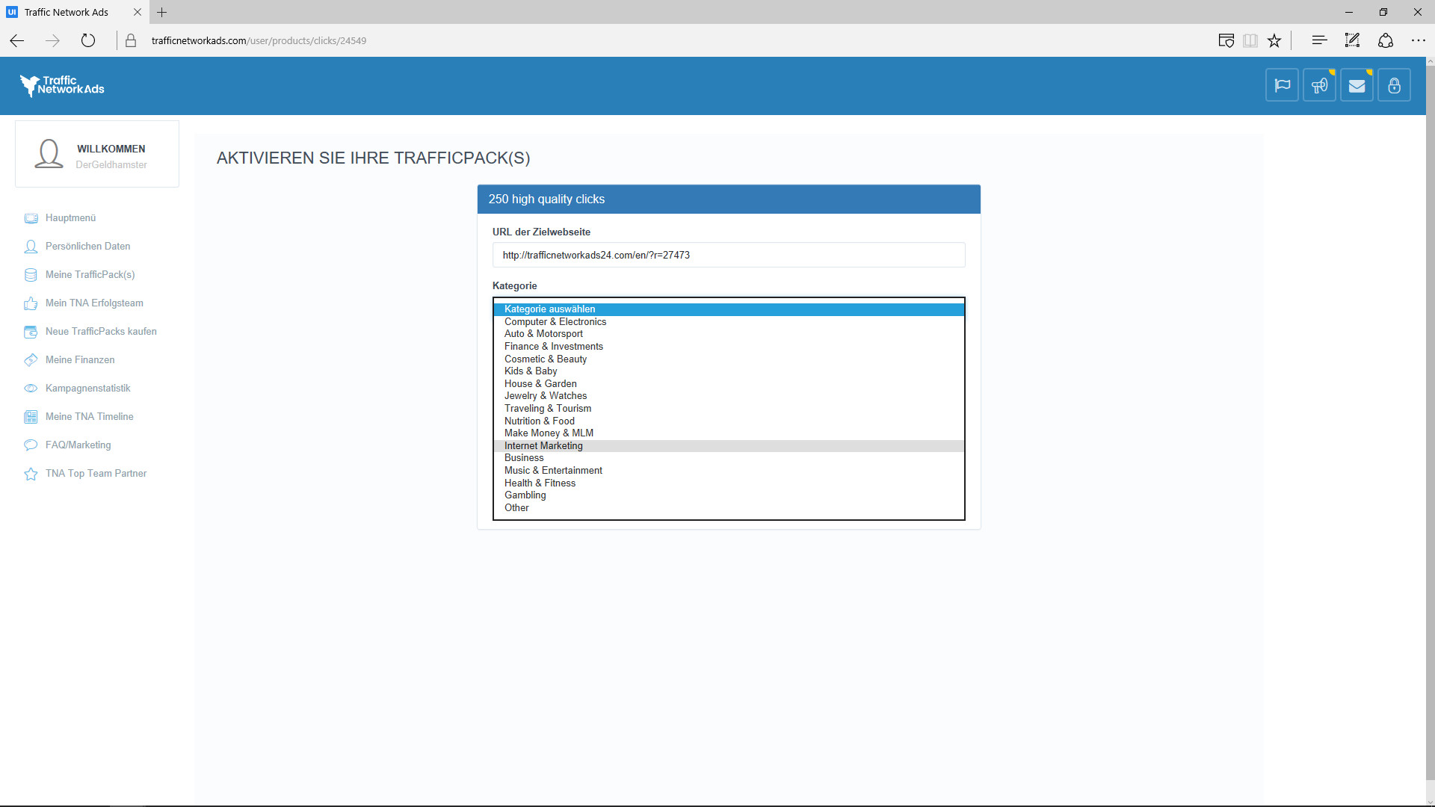Image resolution: width=1435 pixels, height=807 pixels.
Task: Open the envelope messages icon
Action: coord(1357,85)
